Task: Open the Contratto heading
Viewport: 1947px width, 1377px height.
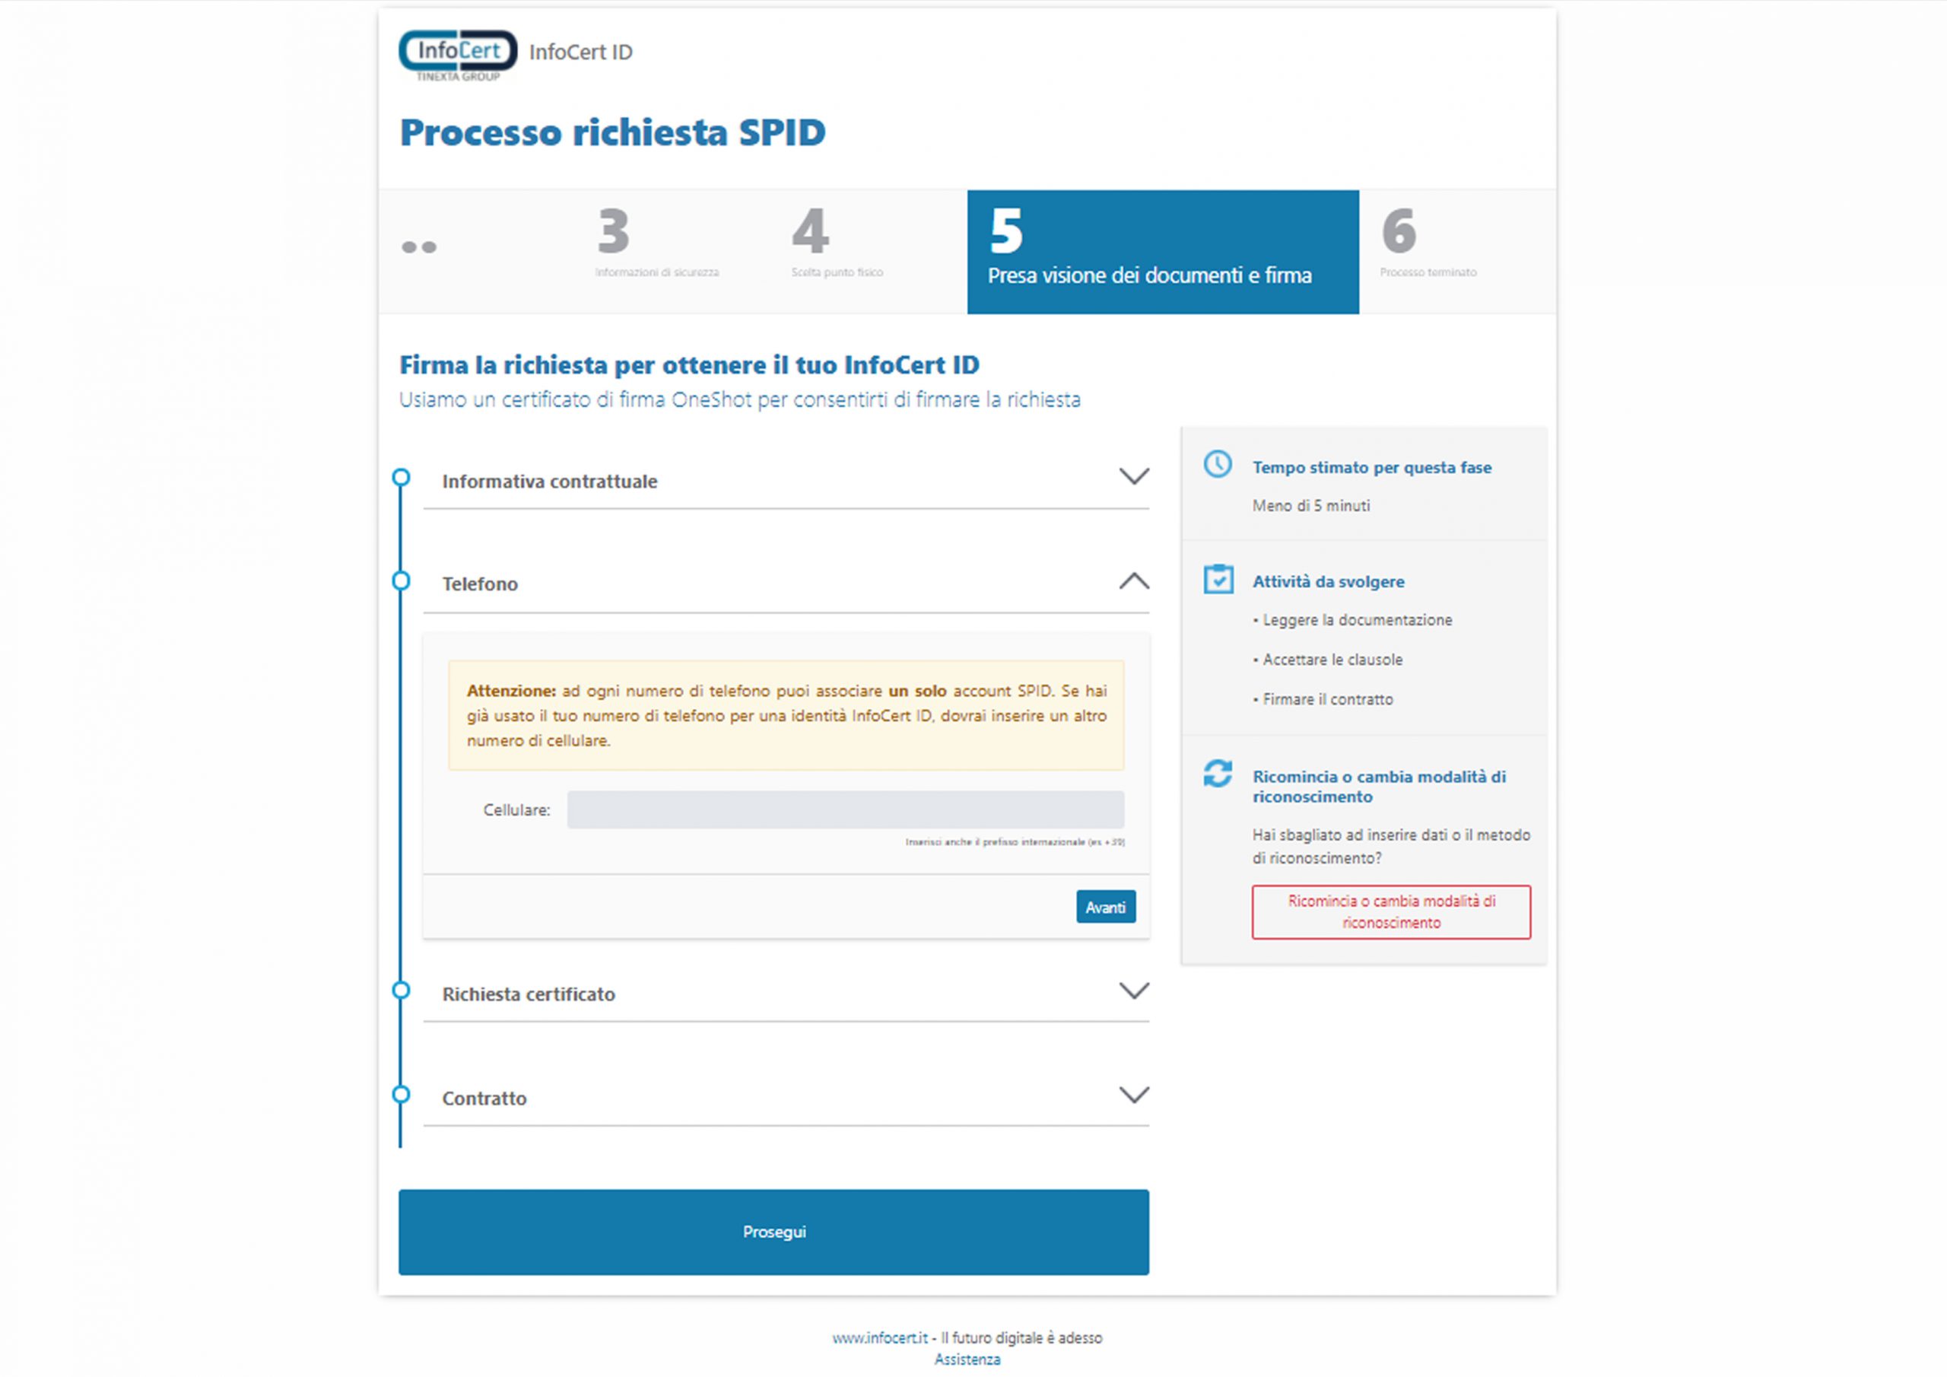Action: point(484,1098)
